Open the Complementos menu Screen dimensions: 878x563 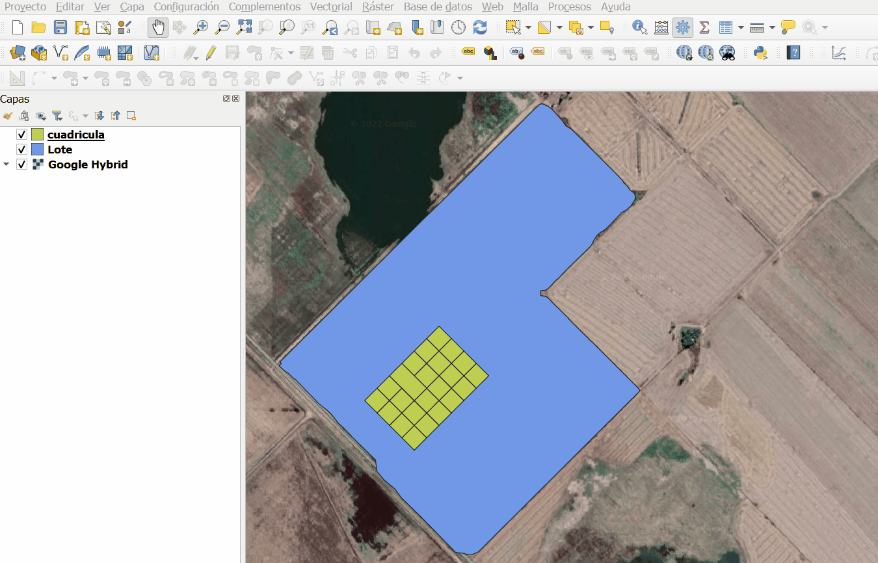point(265,7)
